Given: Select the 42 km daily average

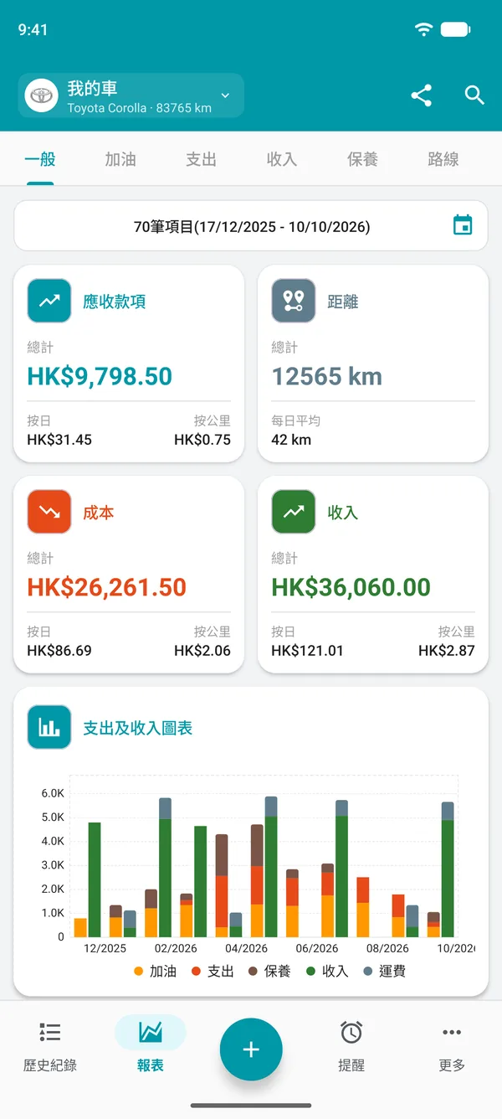Looking at the screenshot, I should tap(291, 440).
